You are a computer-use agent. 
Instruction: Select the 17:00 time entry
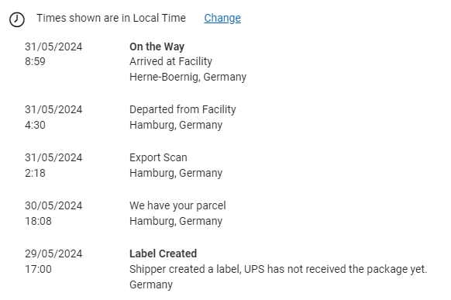tap(38, 269)
